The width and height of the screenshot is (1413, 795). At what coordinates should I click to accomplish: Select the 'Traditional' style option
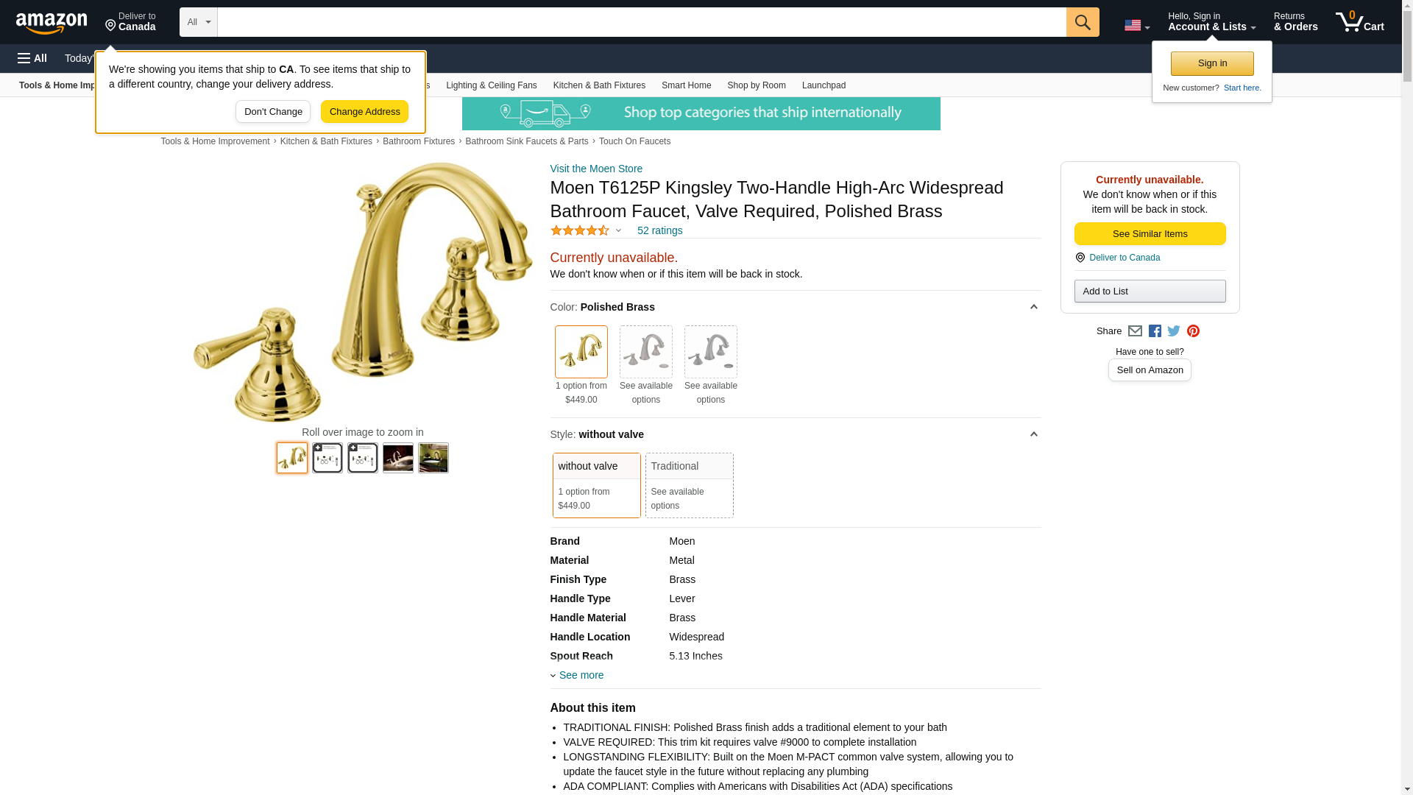click(x=689, y=485)
